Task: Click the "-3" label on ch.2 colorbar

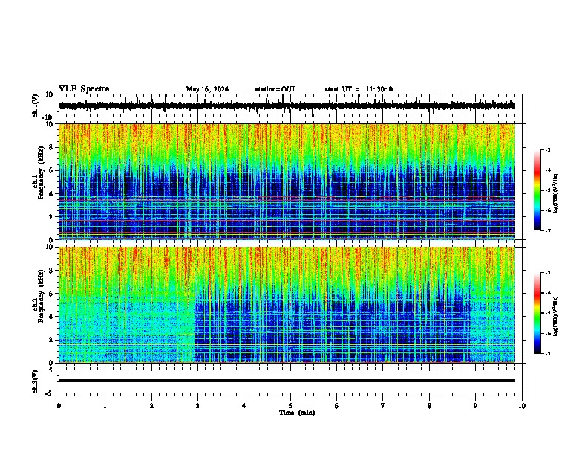Action: click(x=547, y=273)
